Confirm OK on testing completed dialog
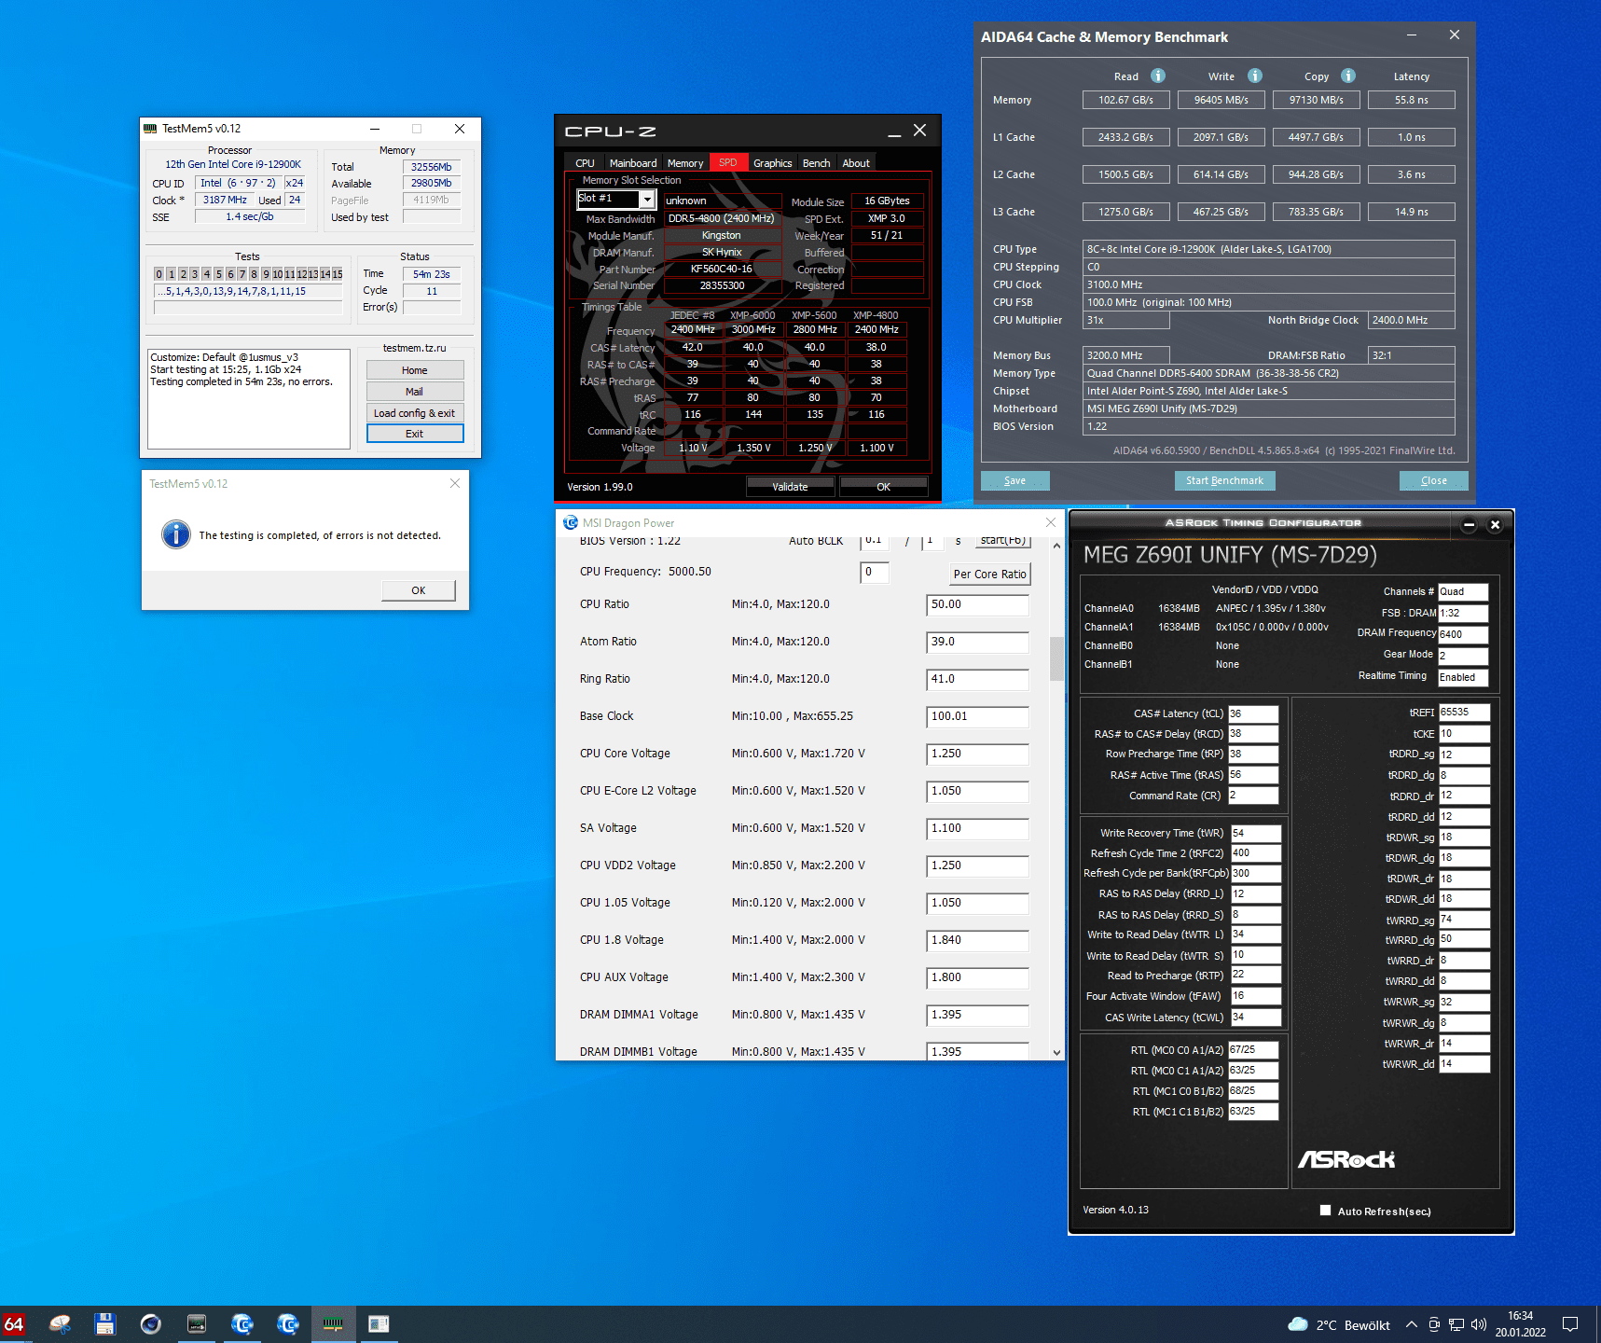 click(419, 590)
